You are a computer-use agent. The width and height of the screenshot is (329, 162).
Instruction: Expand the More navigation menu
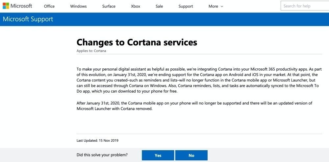213,6
